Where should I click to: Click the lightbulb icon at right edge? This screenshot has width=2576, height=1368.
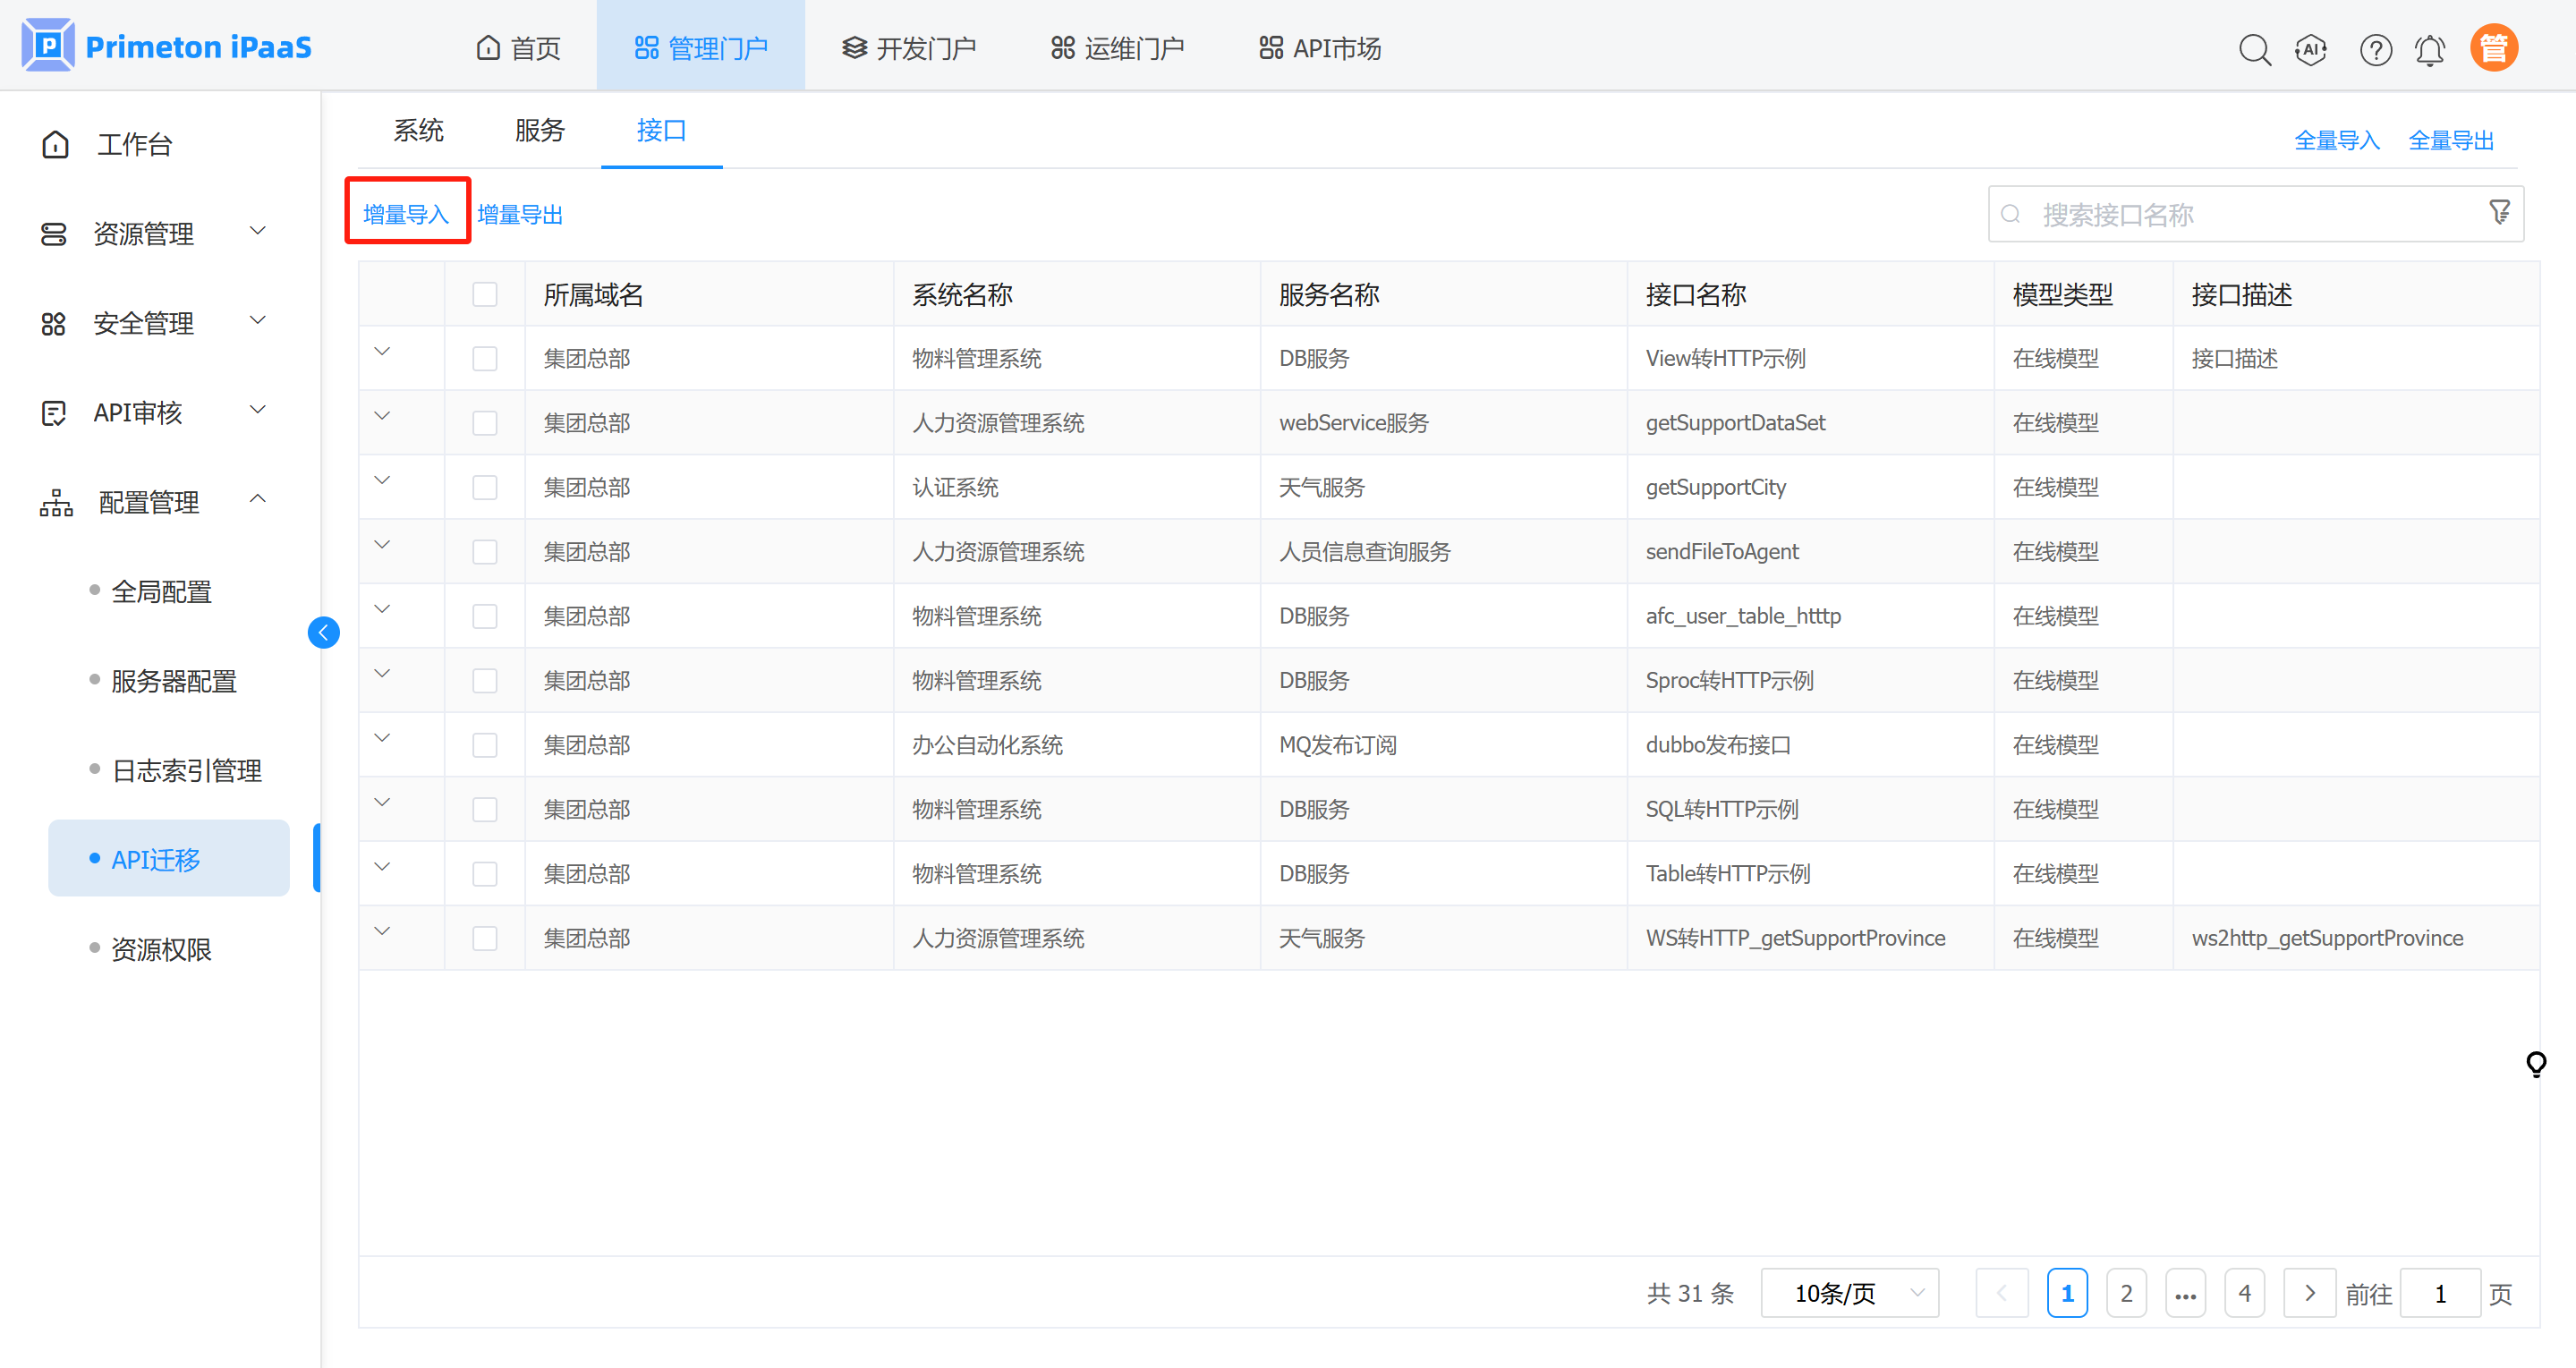point(2535,1063)
